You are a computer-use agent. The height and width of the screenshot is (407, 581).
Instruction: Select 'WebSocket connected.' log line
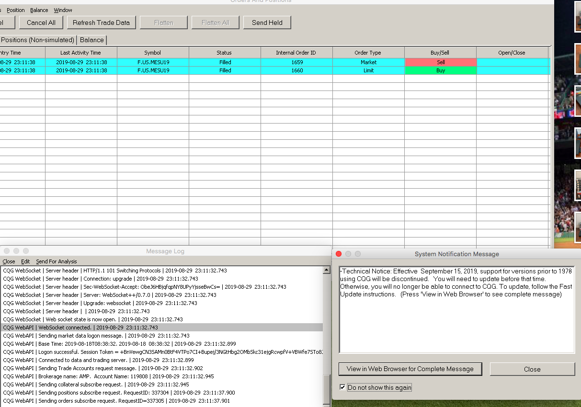(161, 328)
